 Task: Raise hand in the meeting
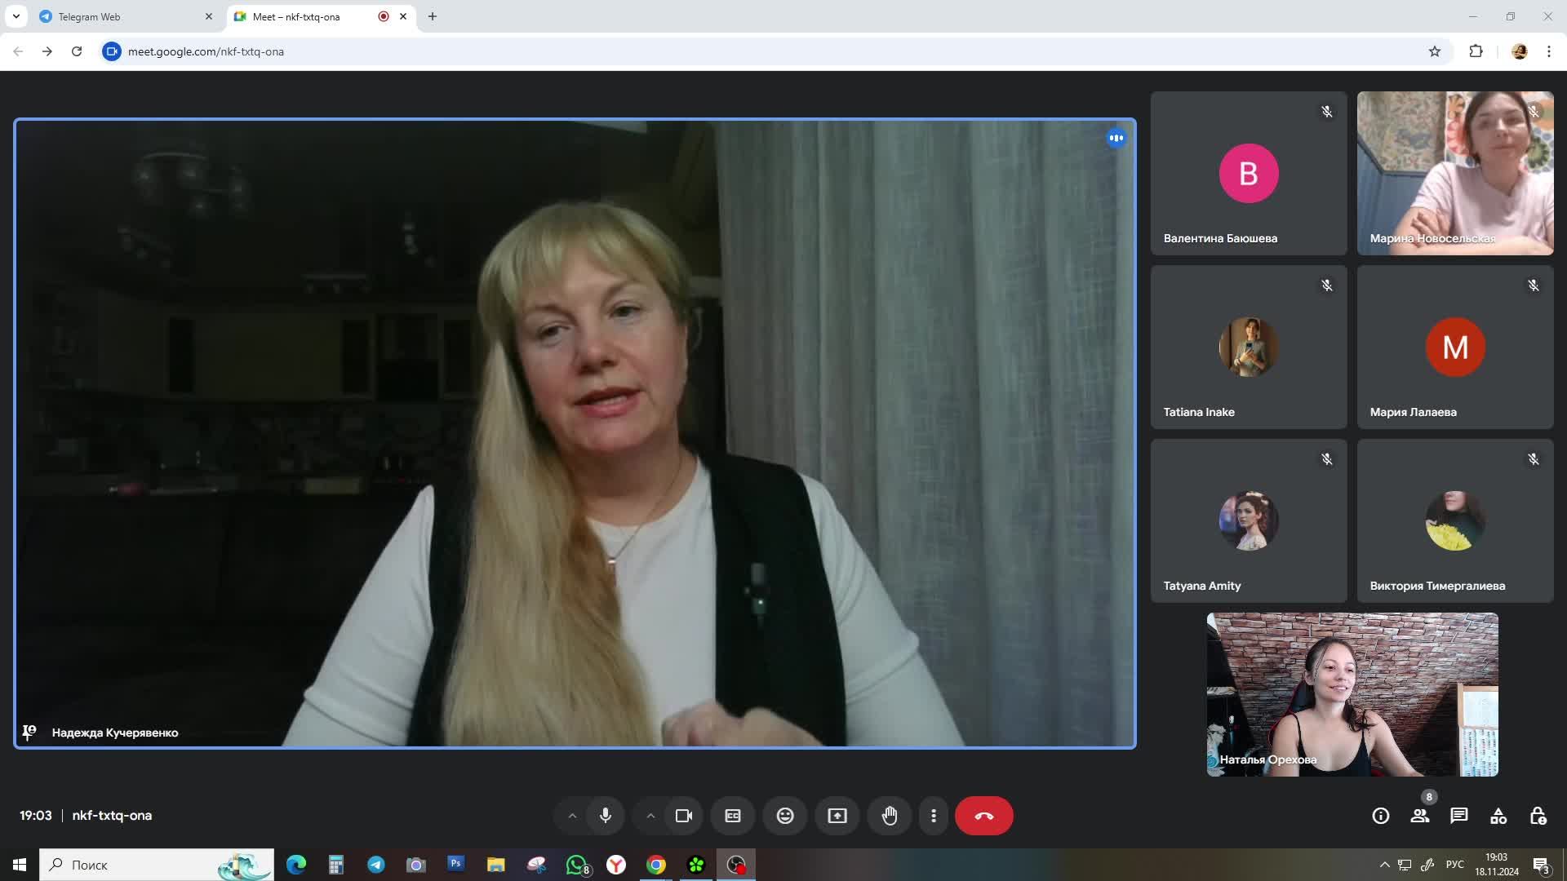(890, 816)
